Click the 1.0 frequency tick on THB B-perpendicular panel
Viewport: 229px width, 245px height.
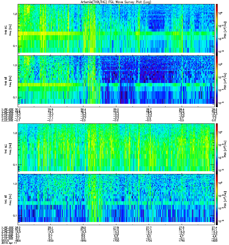15,14
